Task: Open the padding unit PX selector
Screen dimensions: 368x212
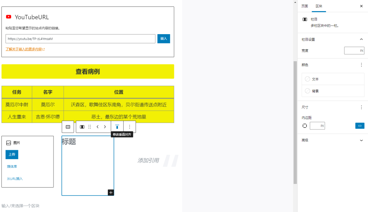Action: pyautogui.click(x=322, y=126)
